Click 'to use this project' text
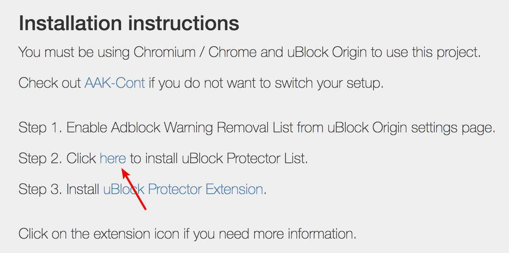 (426, 52)
